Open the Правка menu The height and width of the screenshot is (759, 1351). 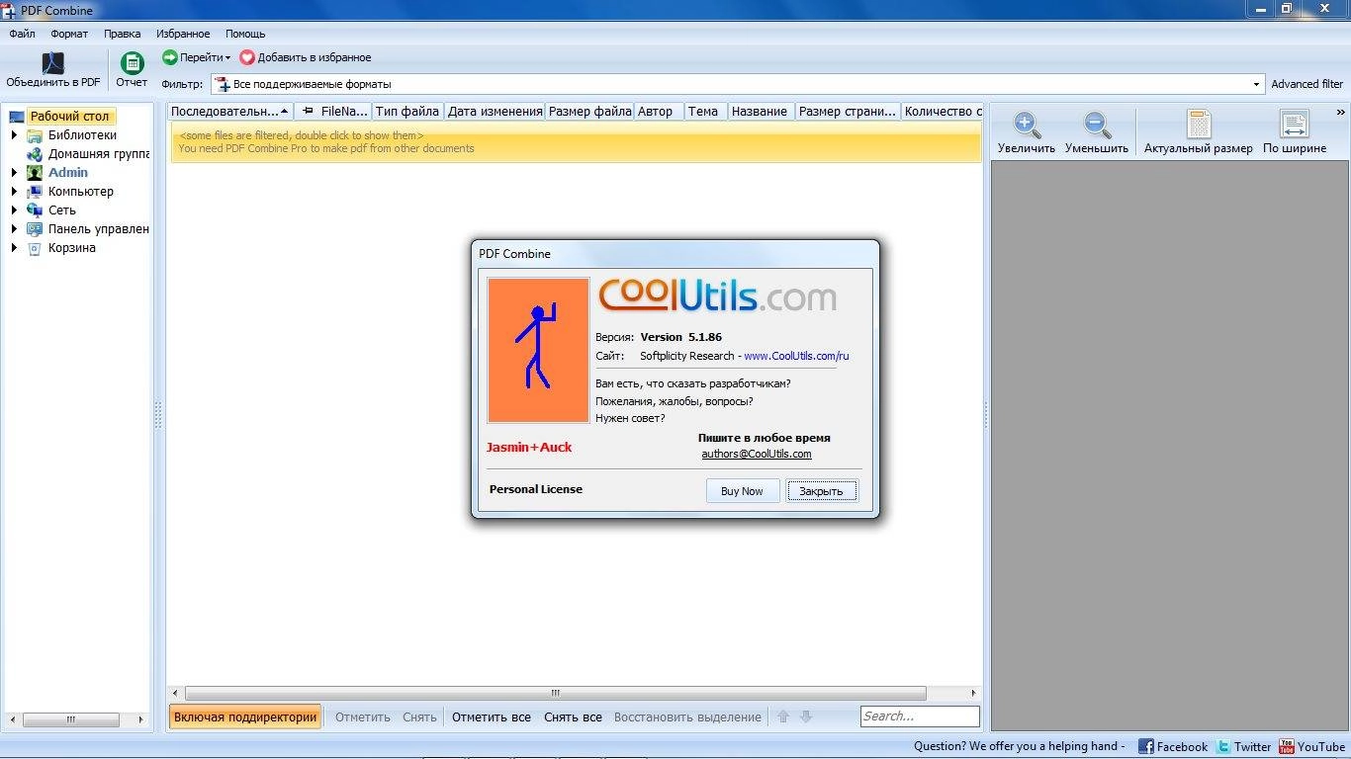[x=123, y=34]
